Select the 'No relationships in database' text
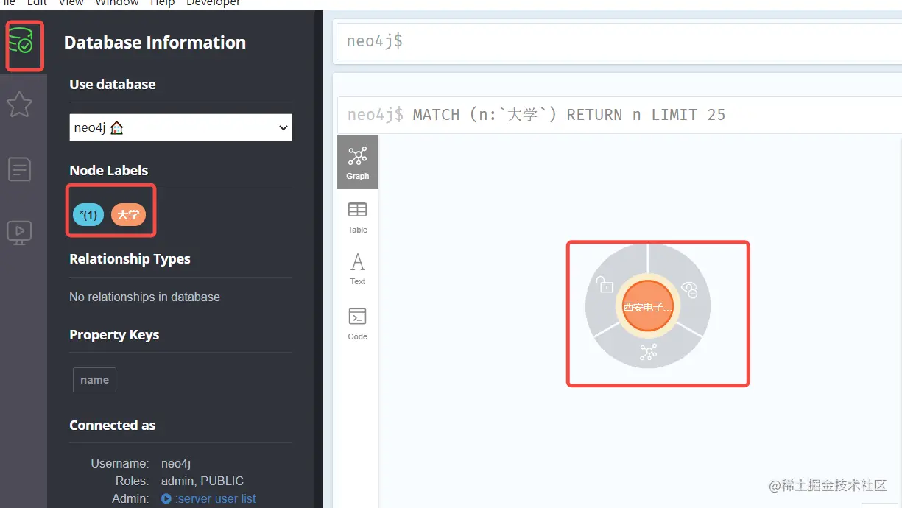The height and width of the screenshot is (508, 902). (x=144, y=297)
